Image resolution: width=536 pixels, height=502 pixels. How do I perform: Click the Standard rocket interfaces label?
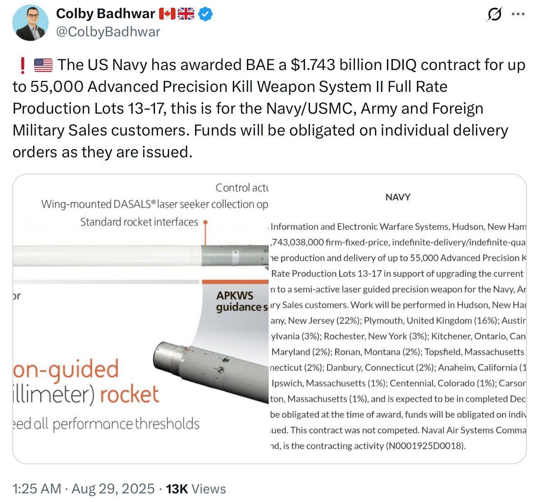tap(139, 222)
